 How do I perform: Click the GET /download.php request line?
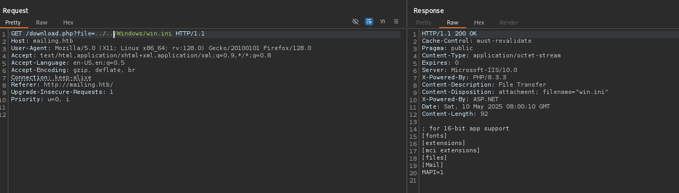pos(108,34)
